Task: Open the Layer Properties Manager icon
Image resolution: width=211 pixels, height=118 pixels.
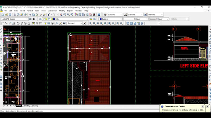Action: point(40,19)
